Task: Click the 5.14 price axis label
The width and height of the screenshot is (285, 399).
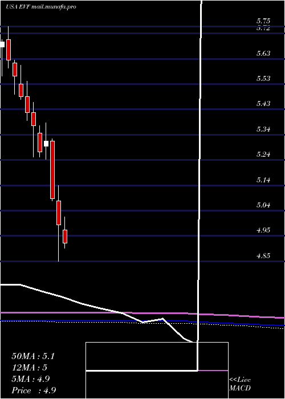Action: pos(263,180)
